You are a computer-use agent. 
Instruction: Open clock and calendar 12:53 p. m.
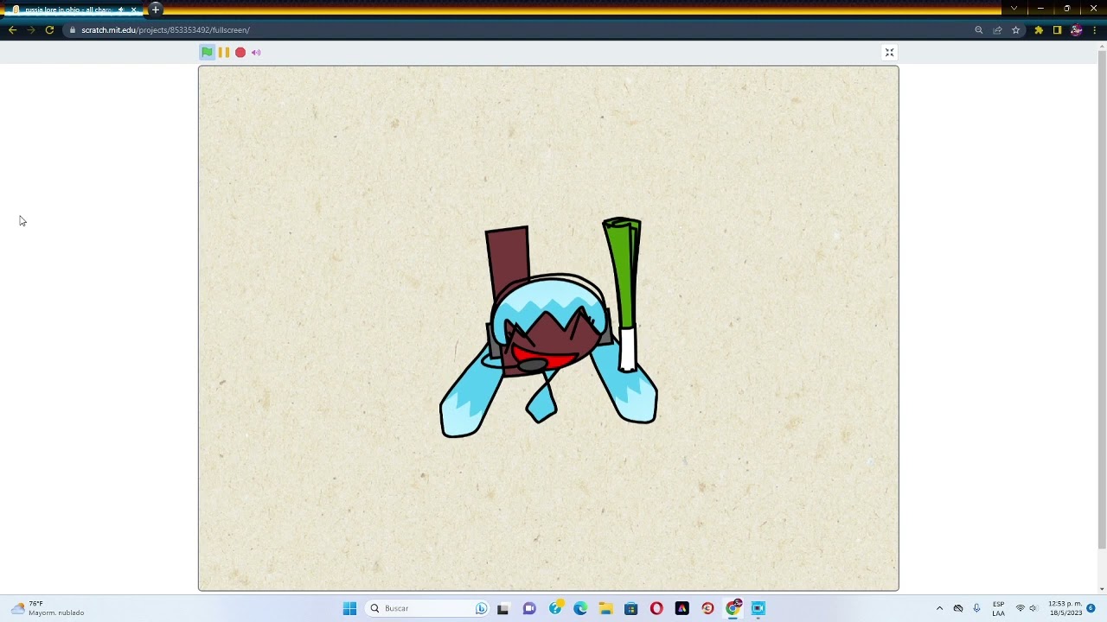coord(1065,608)
